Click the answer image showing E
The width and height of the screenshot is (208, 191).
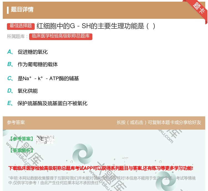pyautogui.click(x=45, y=140)
